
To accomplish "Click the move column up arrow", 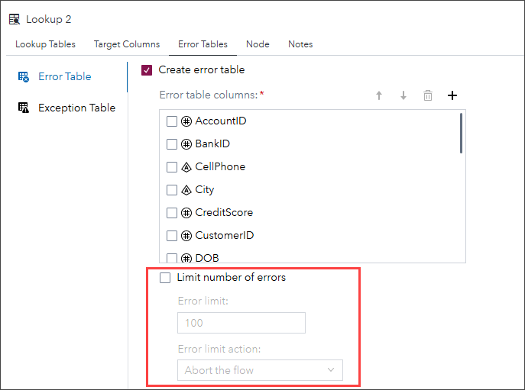I will [x=378, y=95].
